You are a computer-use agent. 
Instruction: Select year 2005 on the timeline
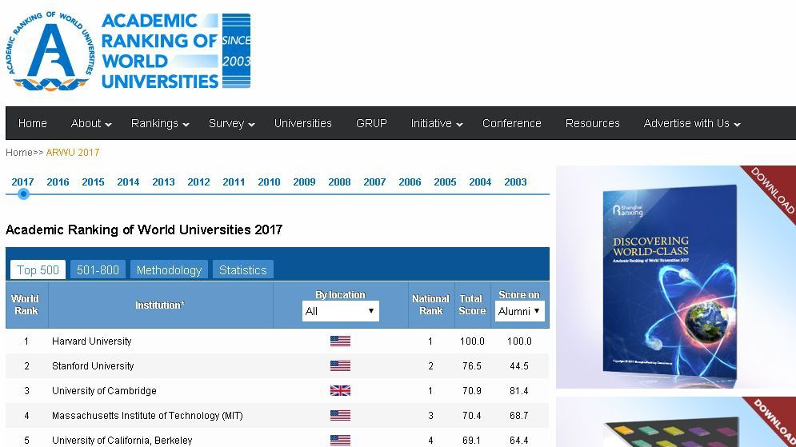pyautogui.click(x=445, y=182)
